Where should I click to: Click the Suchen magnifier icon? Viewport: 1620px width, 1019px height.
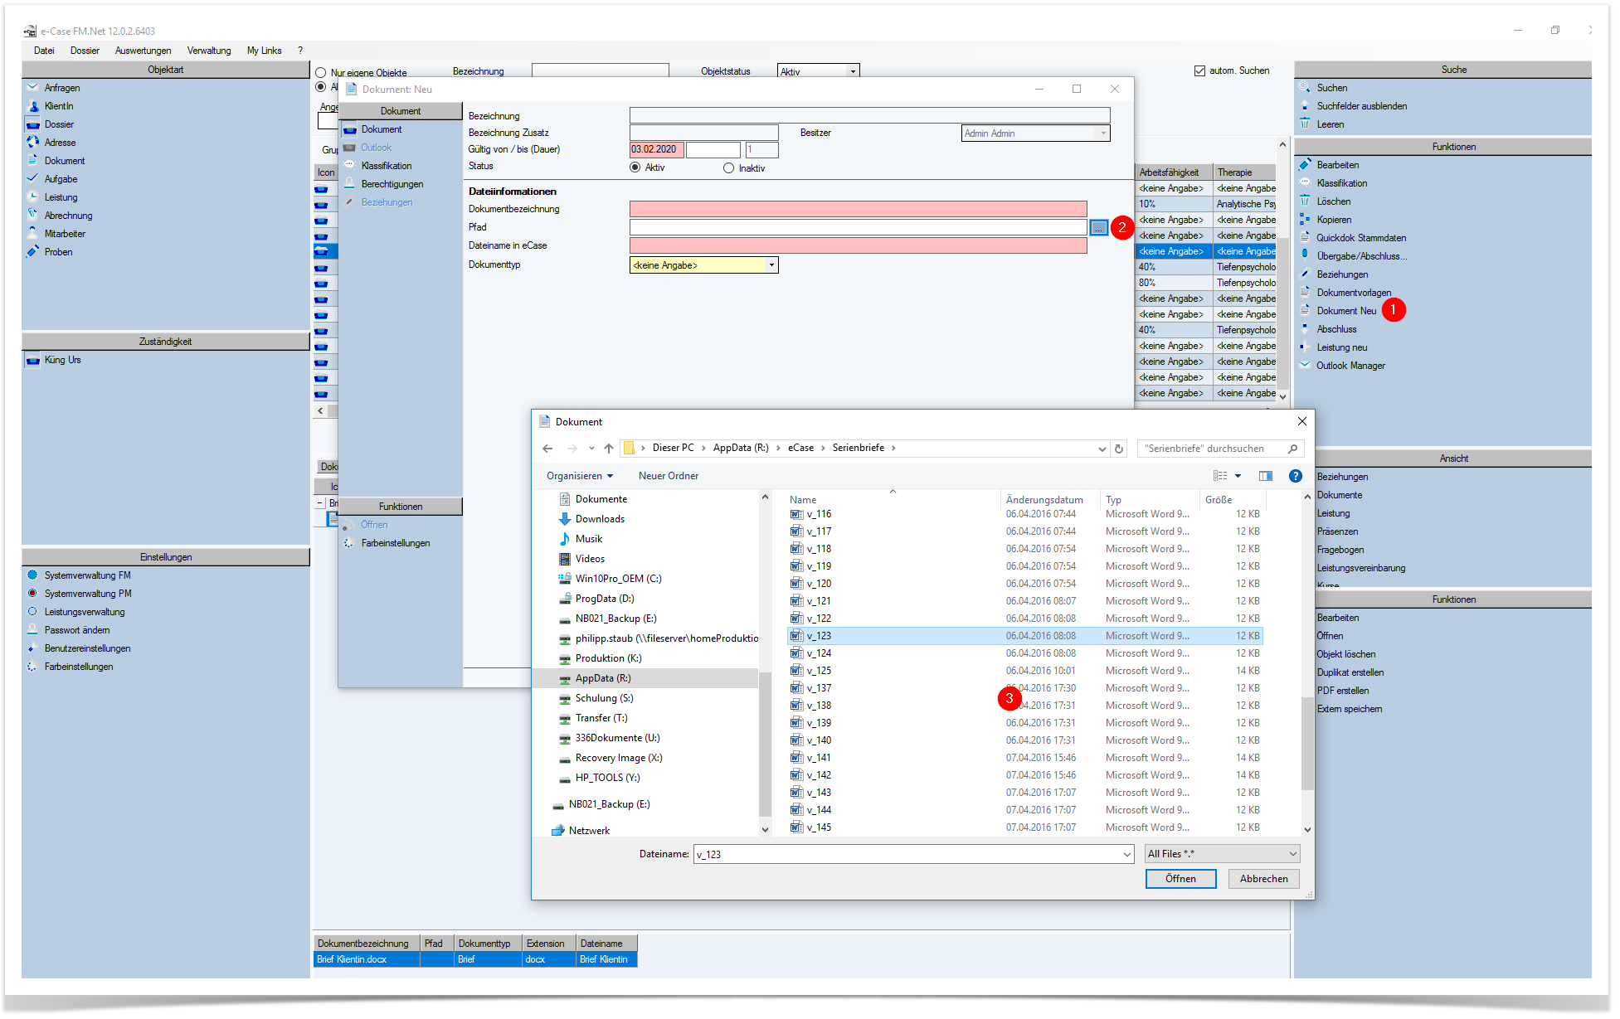point(1305,87)
